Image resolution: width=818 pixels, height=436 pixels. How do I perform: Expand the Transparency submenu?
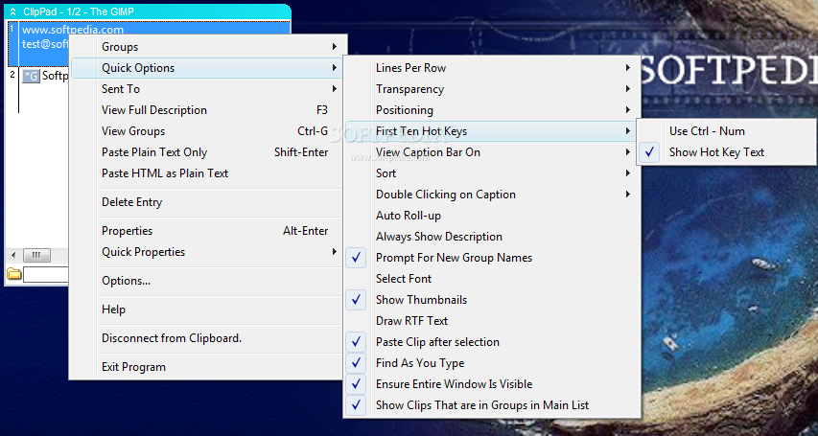coord(491,89)
